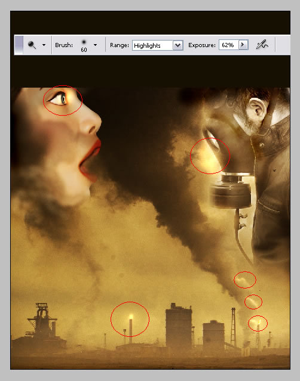The height and width of the screenshot is (381, 300).
Task: Click the girl's red lips
Action: tap(90, 160)
